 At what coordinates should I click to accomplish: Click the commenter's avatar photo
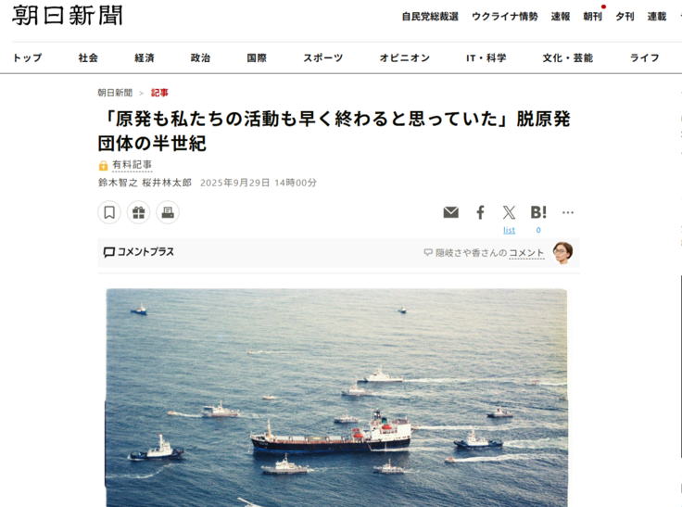(x=562, y=253)
